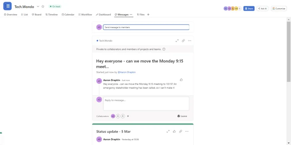Screen dimensions: 291x145
Task: Click Aaron Drapkin name in status update
Action: coord(111,139)
